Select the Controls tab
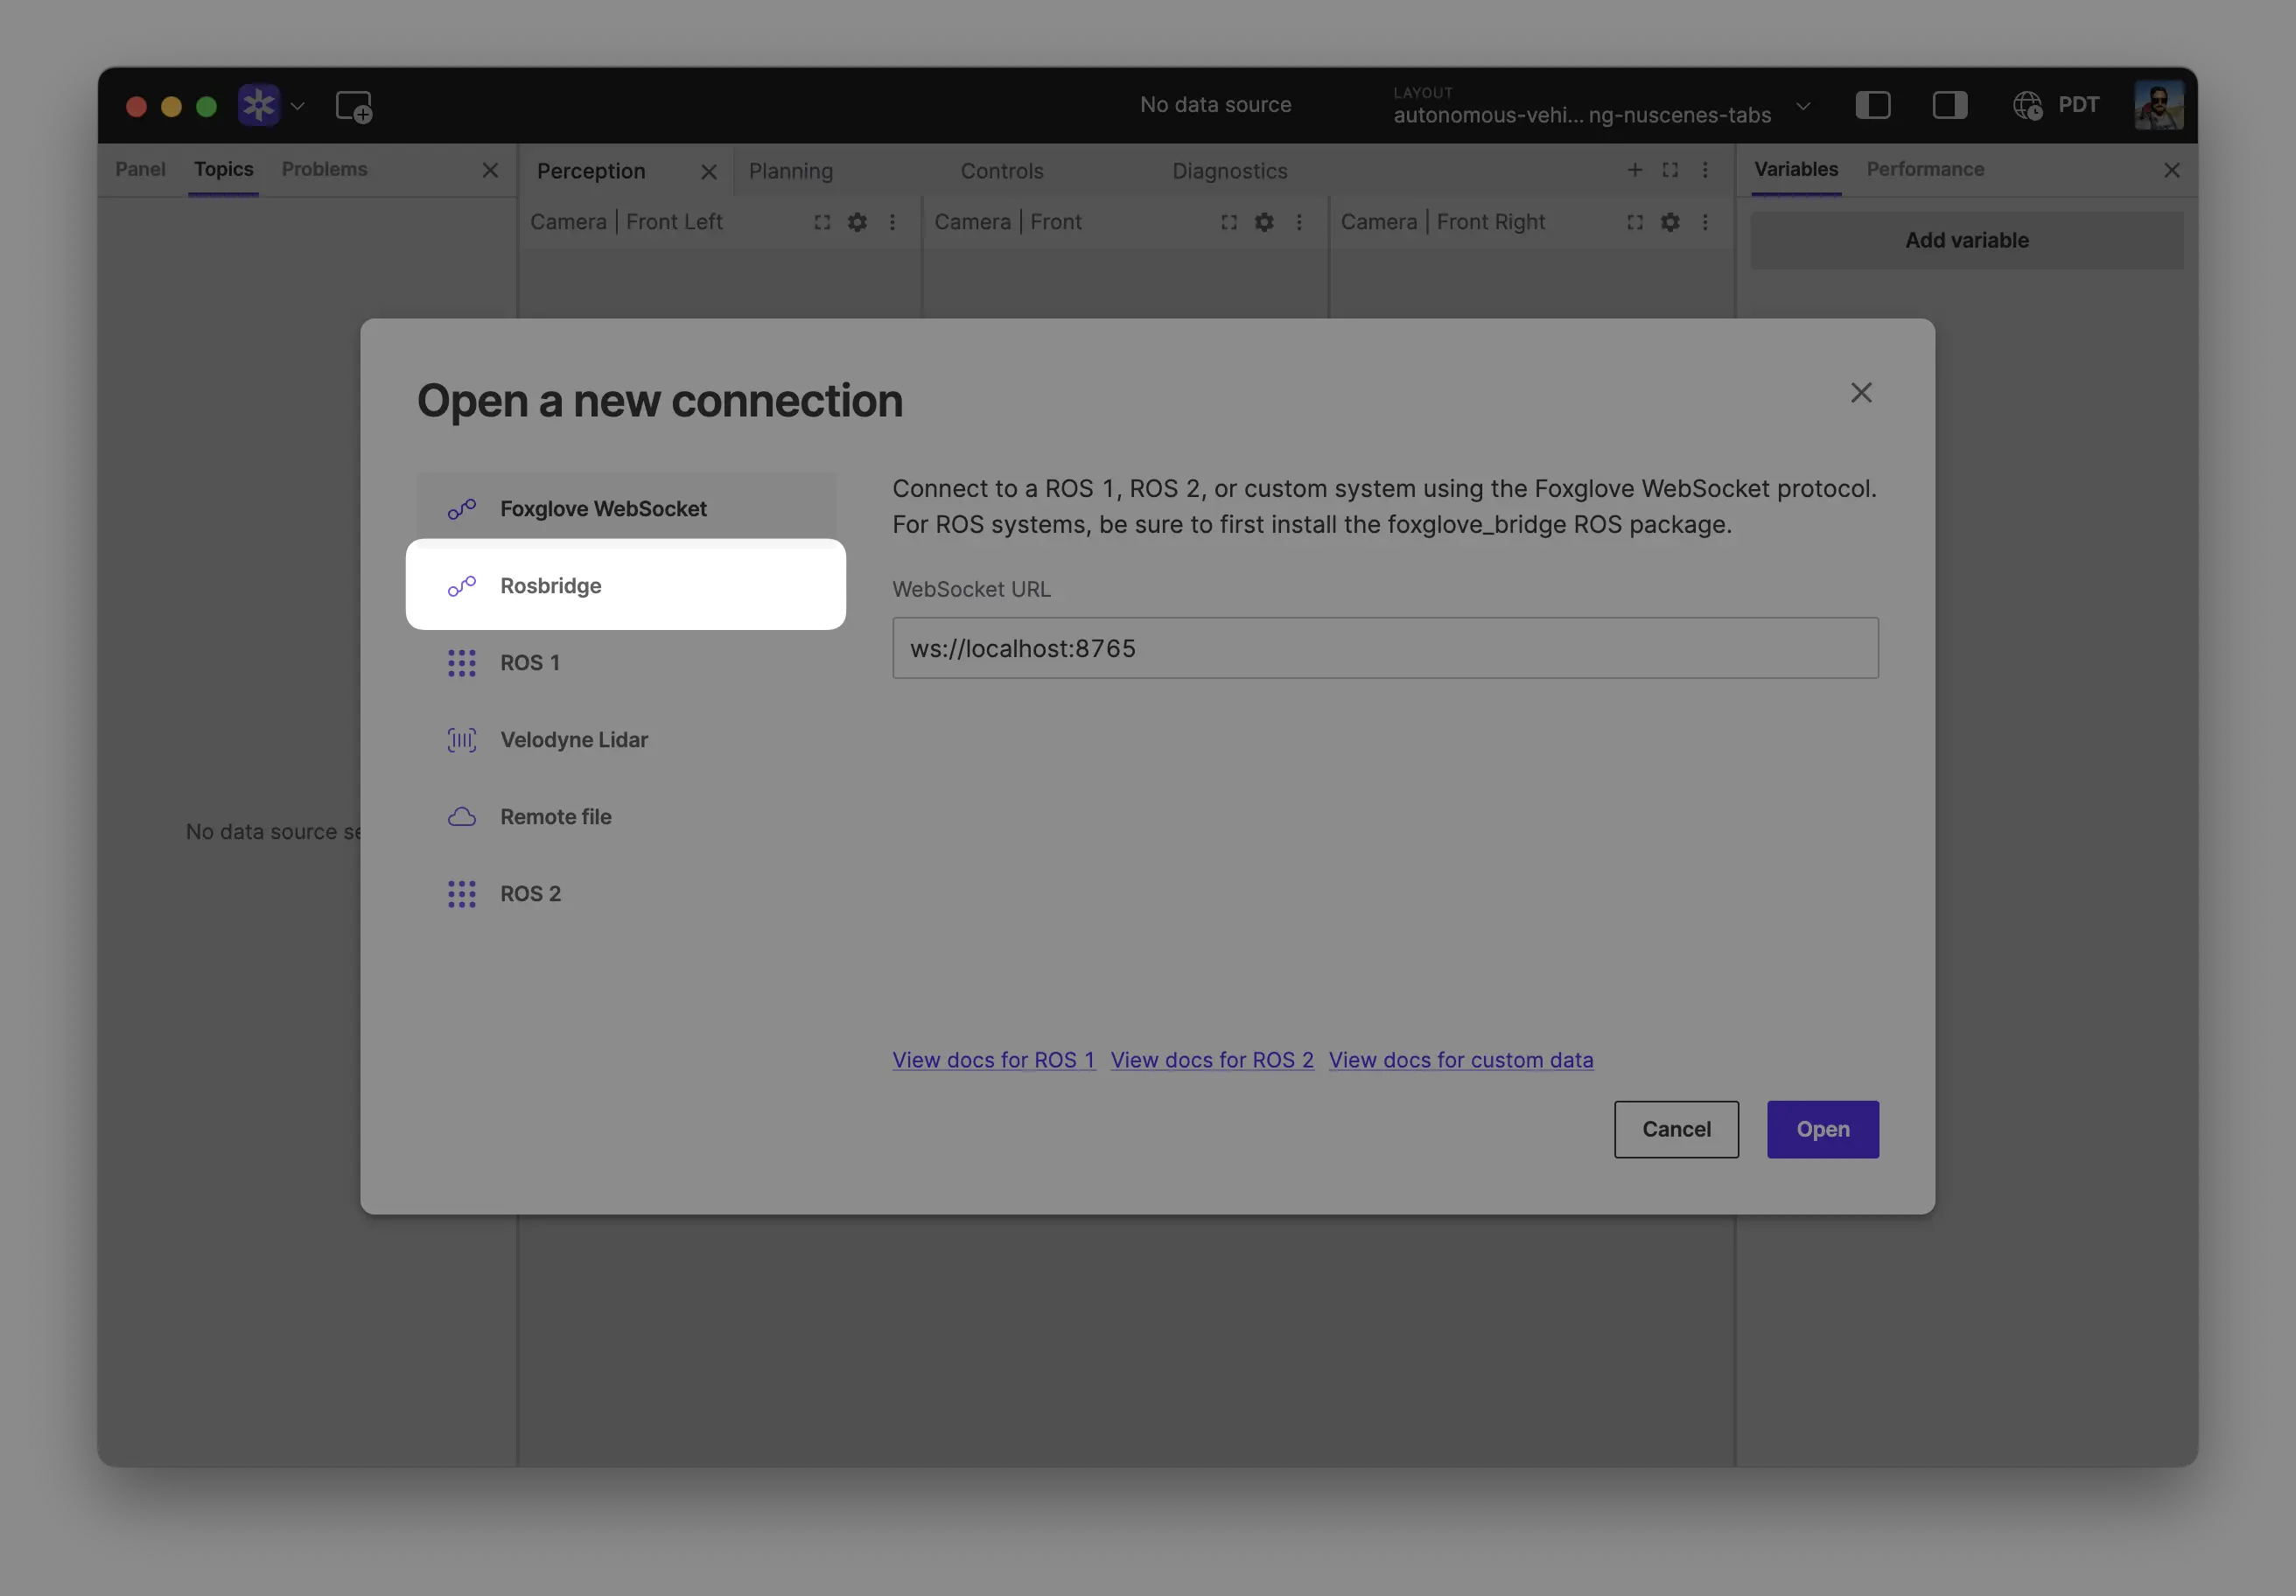The image size is (2296, 1596). pyautogui.click(x=1002, y=171)
